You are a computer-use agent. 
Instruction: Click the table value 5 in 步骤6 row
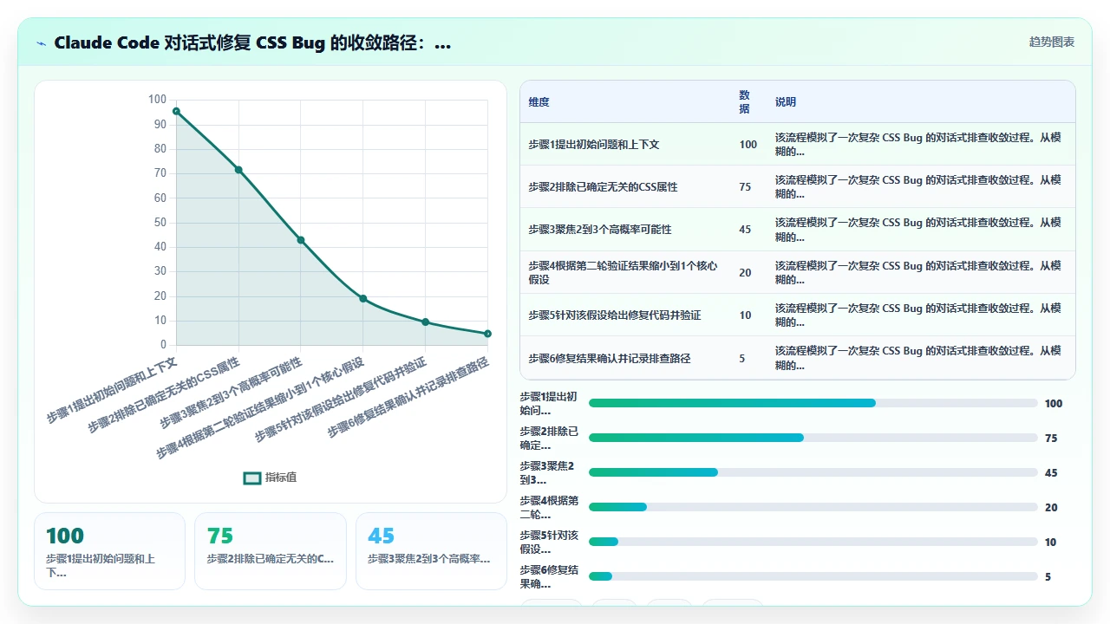coord(742,358)
